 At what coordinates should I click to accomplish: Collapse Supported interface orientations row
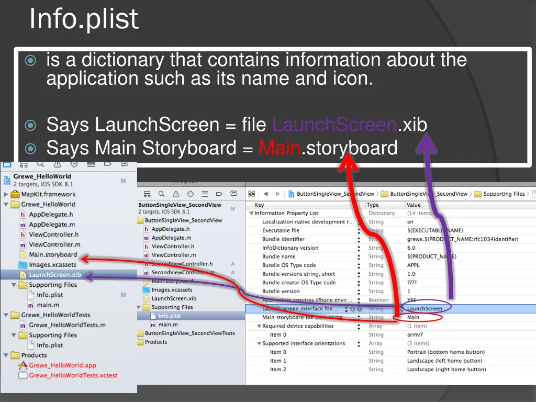pos(259,343)
